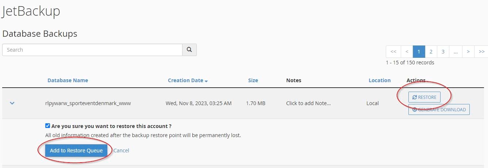Click Add to Restore Queue
This screenshot has height=168, width=488.
76,151
